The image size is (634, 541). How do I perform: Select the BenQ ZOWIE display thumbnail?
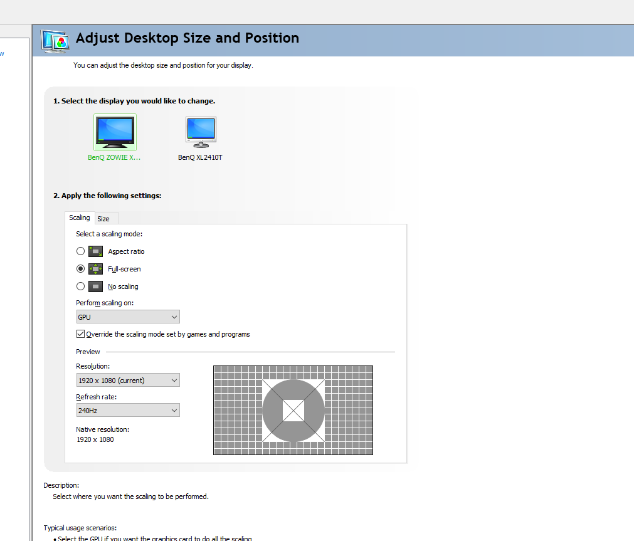tap(115, 132)
